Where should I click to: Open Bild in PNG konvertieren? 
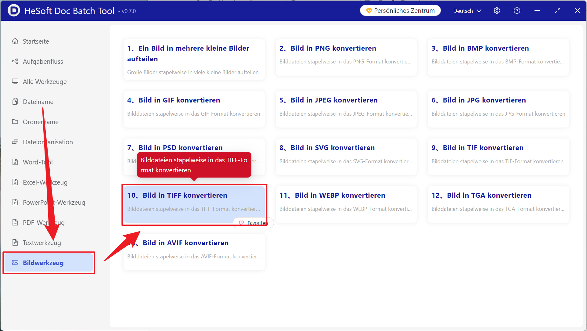click(346, 57)
